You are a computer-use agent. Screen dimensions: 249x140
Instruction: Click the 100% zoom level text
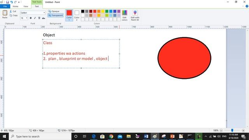pos(216,131)
